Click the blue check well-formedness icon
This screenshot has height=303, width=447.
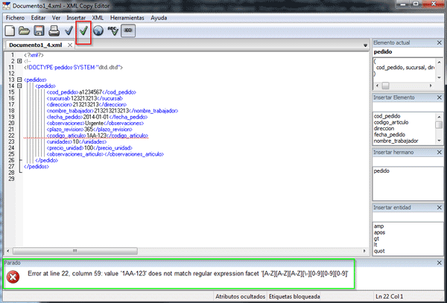point(69,31)
